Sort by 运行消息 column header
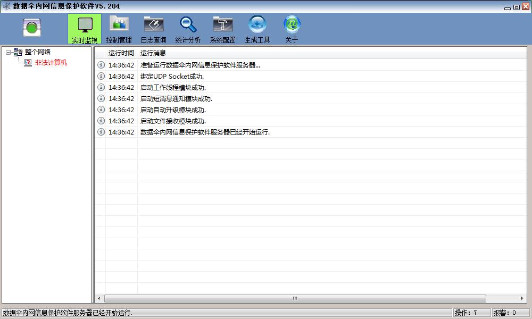Viewport: 532px width, 319px height. click(332, 53)
